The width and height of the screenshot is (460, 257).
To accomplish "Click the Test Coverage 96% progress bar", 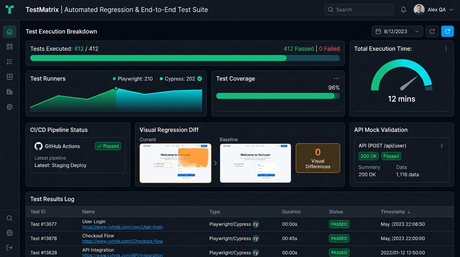I will [278, 96].
